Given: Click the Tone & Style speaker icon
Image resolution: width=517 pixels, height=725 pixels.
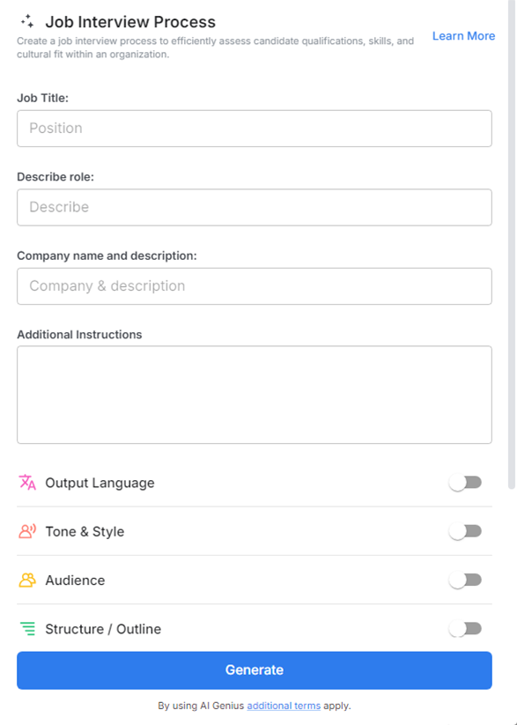Looking at the screenshot, I should (26, 531).
